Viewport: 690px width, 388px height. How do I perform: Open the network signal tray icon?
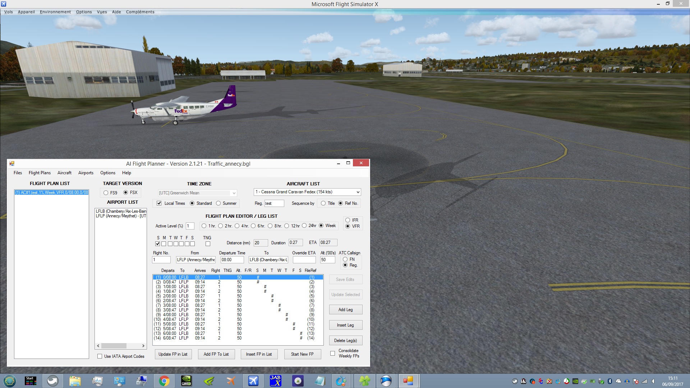pos(644,381)
